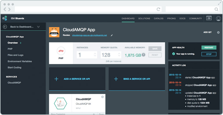Viewport: 223px width, 115px height.
Task: Open Environment Variables in sidebar
Action: [20, 61]
